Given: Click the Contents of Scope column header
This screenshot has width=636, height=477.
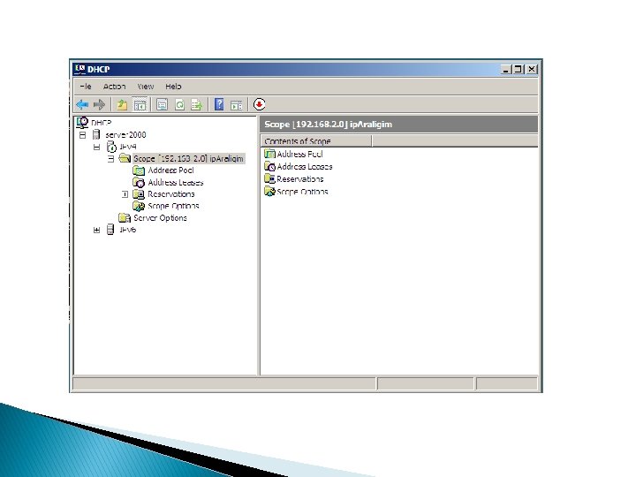Looking at the screenshot, I should 316,140.
